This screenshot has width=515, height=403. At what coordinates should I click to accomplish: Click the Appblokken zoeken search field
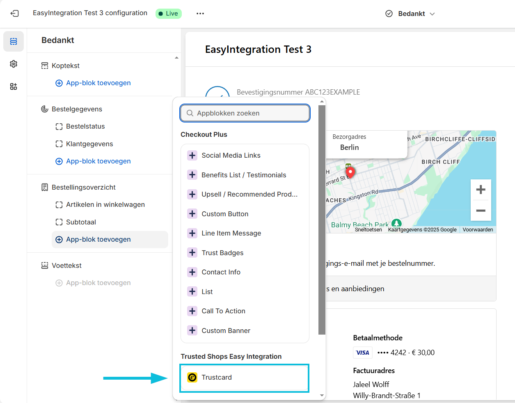245,113
